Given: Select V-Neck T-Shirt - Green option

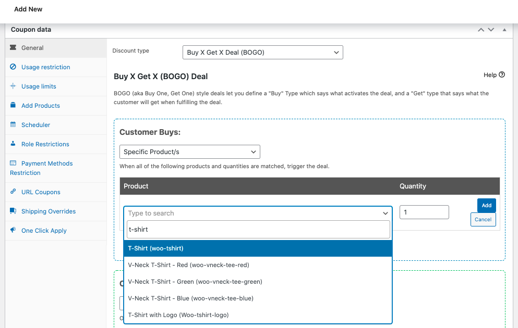Looking at the screenshot, I should click(258, 282).
